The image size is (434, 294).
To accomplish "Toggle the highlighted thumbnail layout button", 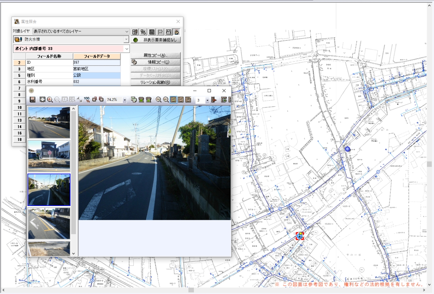I will tap(173, 100).
